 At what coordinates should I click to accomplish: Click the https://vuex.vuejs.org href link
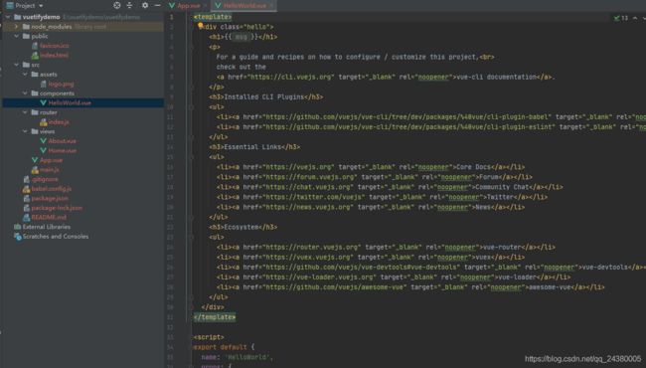click(308, 258)
